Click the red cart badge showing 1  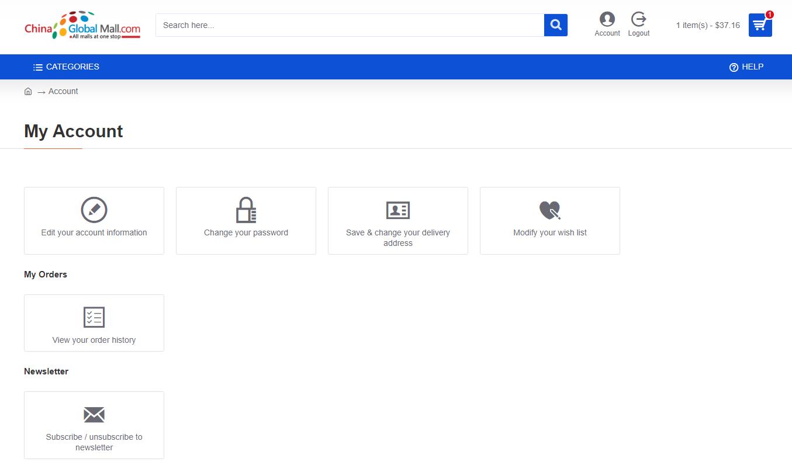[x=770, y=15]
